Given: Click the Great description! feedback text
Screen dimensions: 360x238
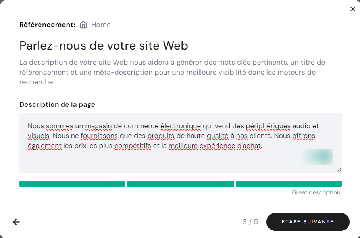Looking at the screenshot, I should click(x=316, y=192).
